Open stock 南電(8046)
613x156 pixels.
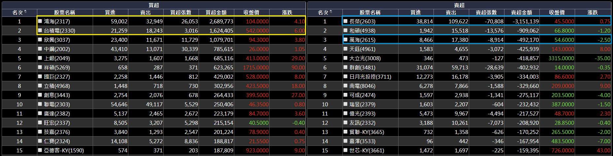point(362,86)
